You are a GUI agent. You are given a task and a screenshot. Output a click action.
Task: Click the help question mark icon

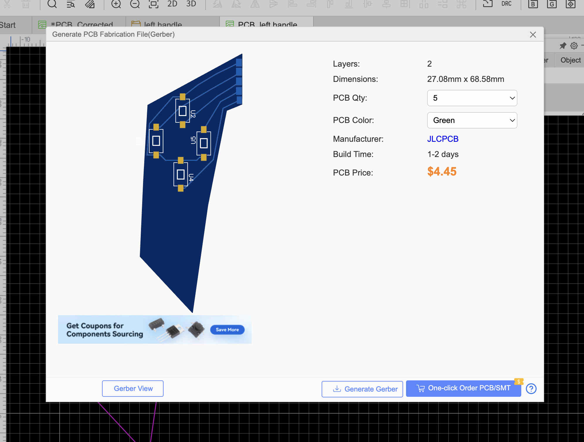[531, 389]
